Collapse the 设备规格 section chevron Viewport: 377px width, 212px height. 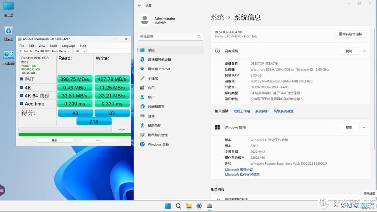click(x=364, y=51)
